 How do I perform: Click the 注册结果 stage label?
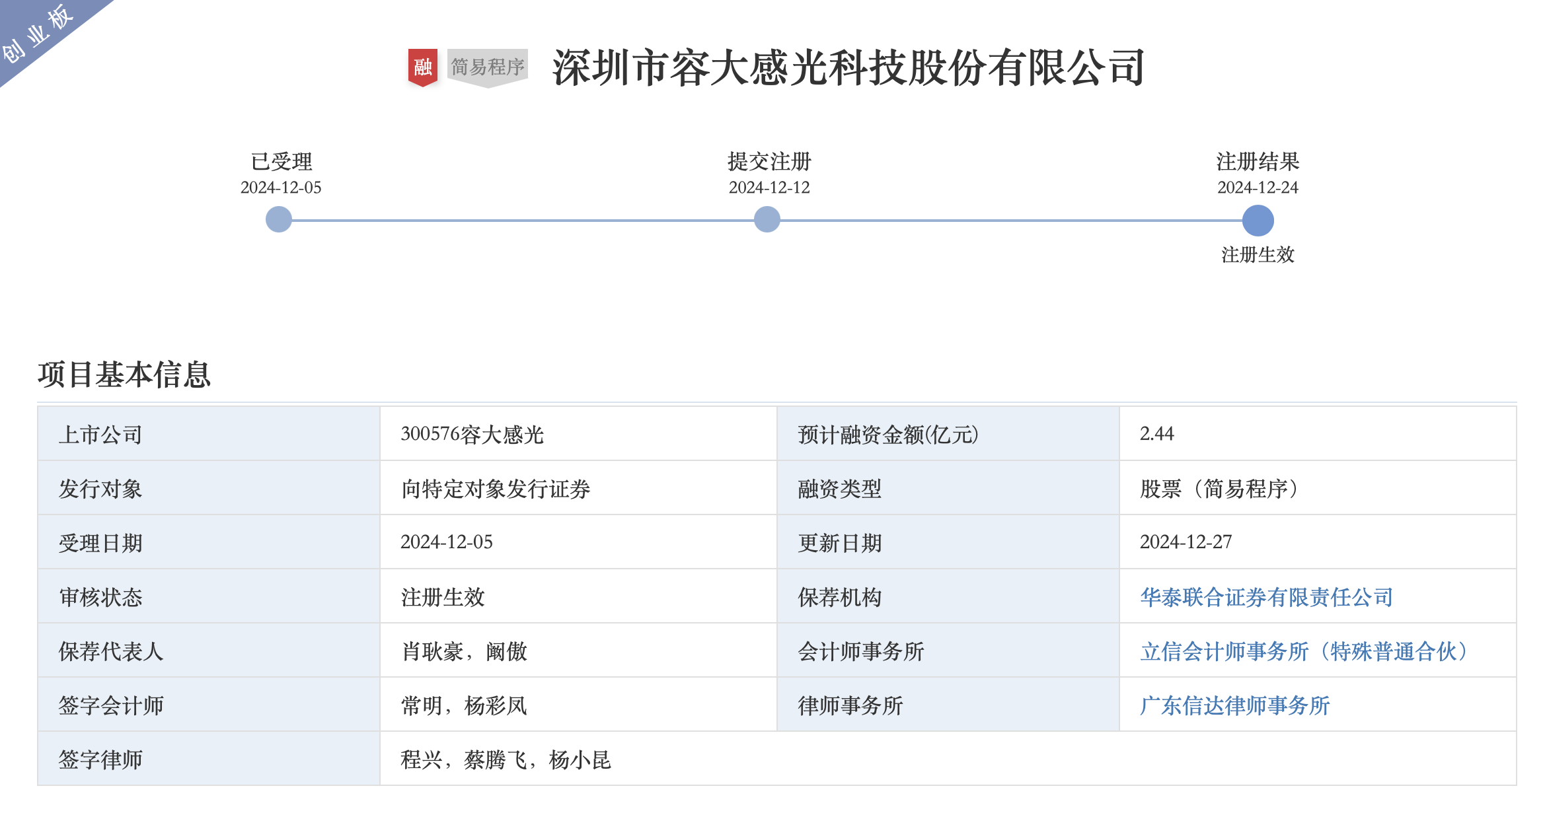(x=1258, y=161)
